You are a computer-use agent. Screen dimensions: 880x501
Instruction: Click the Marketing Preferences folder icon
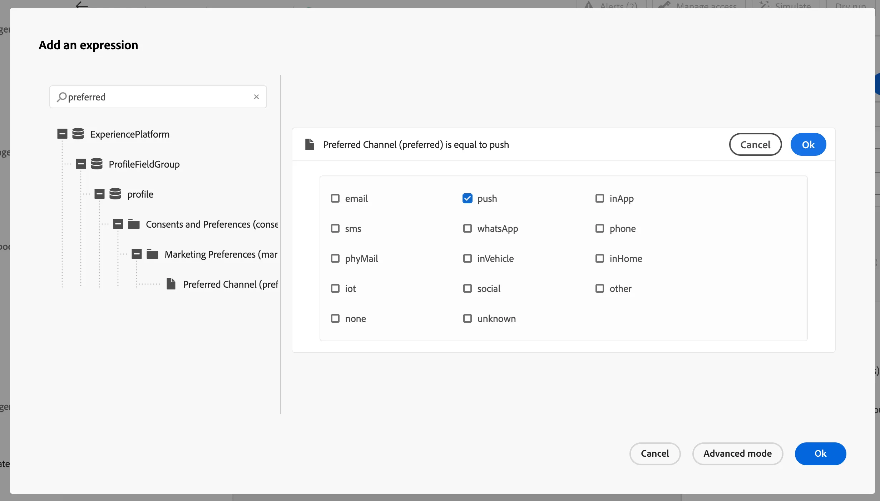tap(152, 254)
